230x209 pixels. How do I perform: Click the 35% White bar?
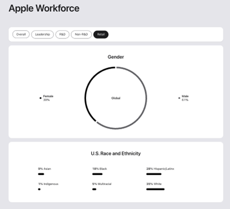click(156, 189)
